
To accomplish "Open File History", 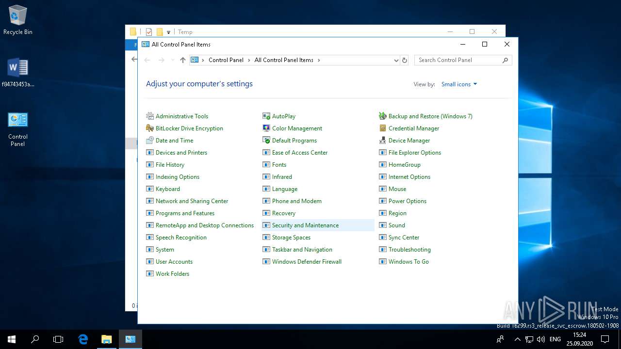I will coord(170,165).
